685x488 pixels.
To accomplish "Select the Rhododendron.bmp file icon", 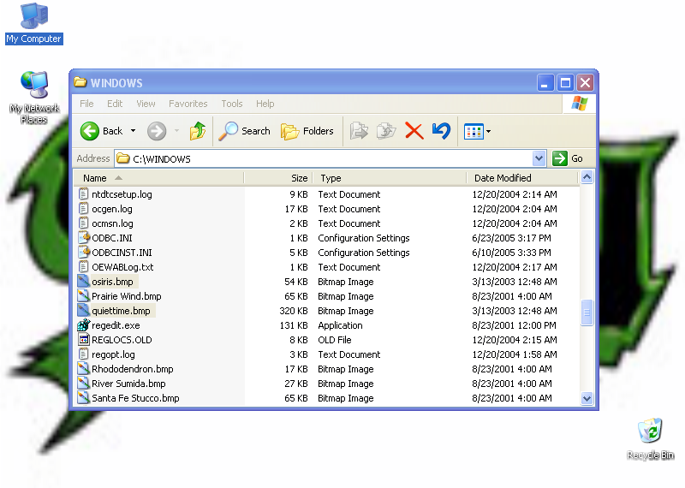I will pyautogui.click(x=83, y=369).
